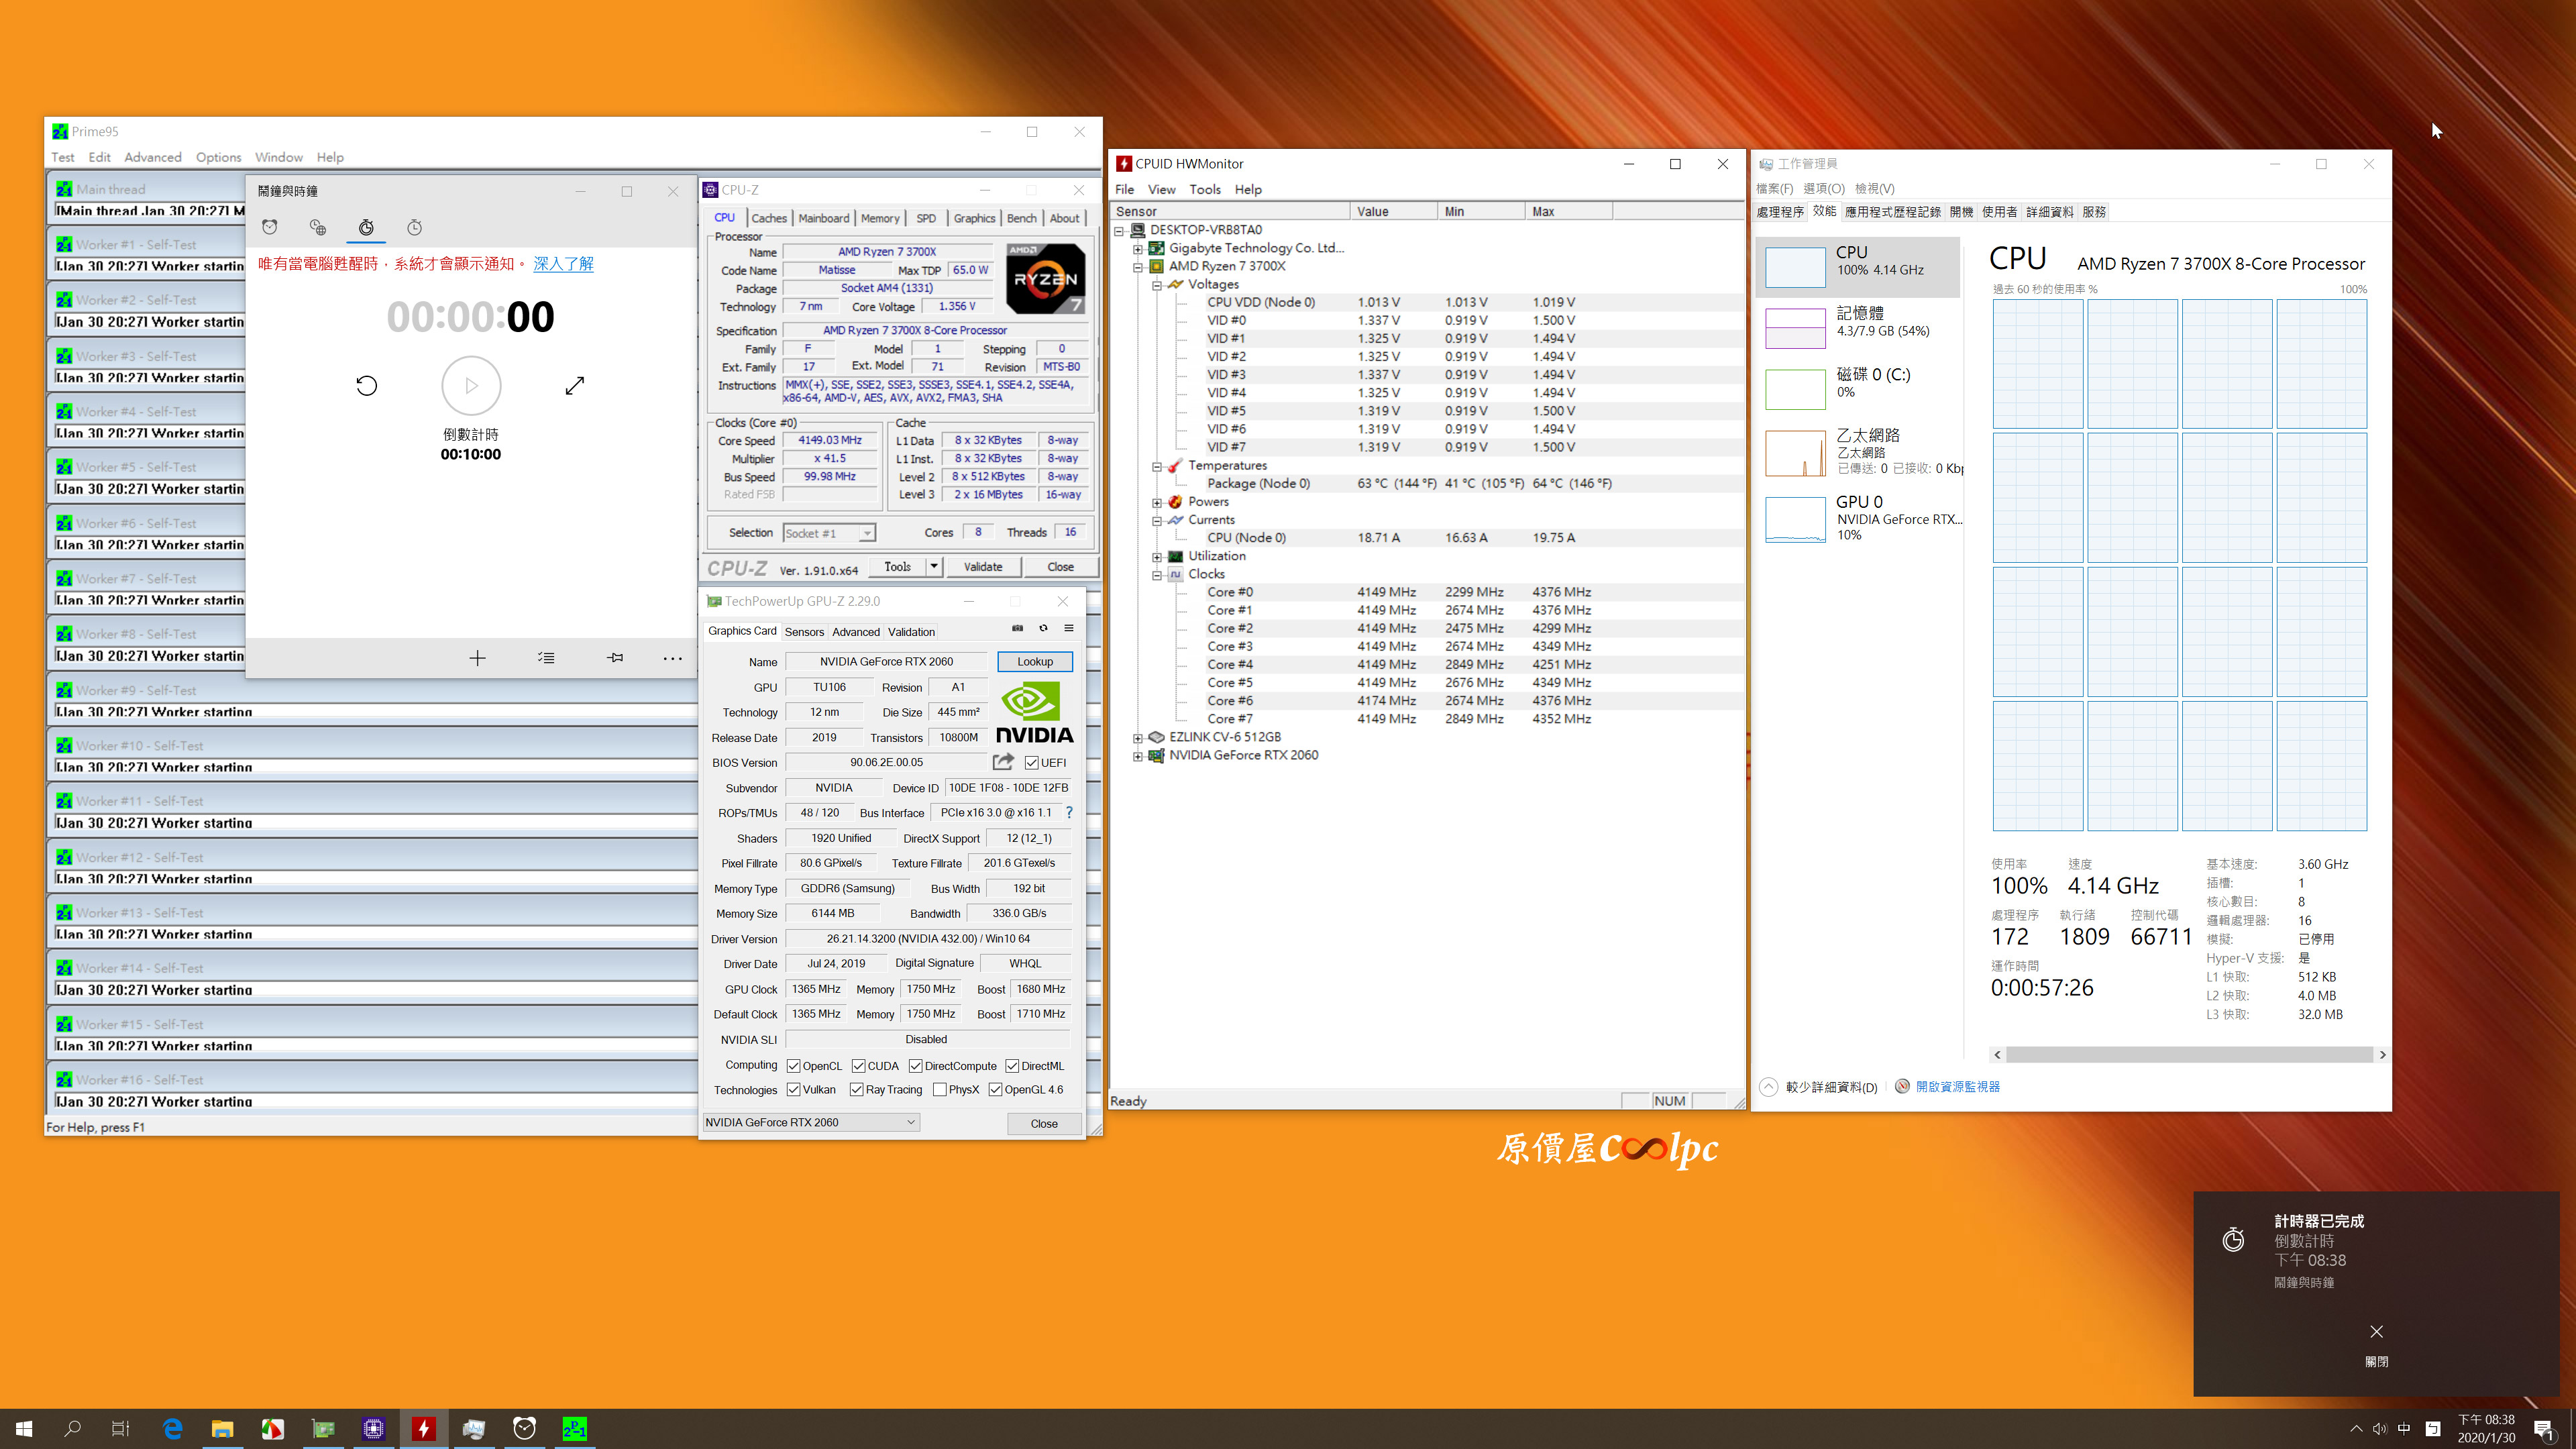Toggle the CUDA checkbox
This screenshot has width=2576, height=1449.
pyautogui.click(x=858, y=1066)
